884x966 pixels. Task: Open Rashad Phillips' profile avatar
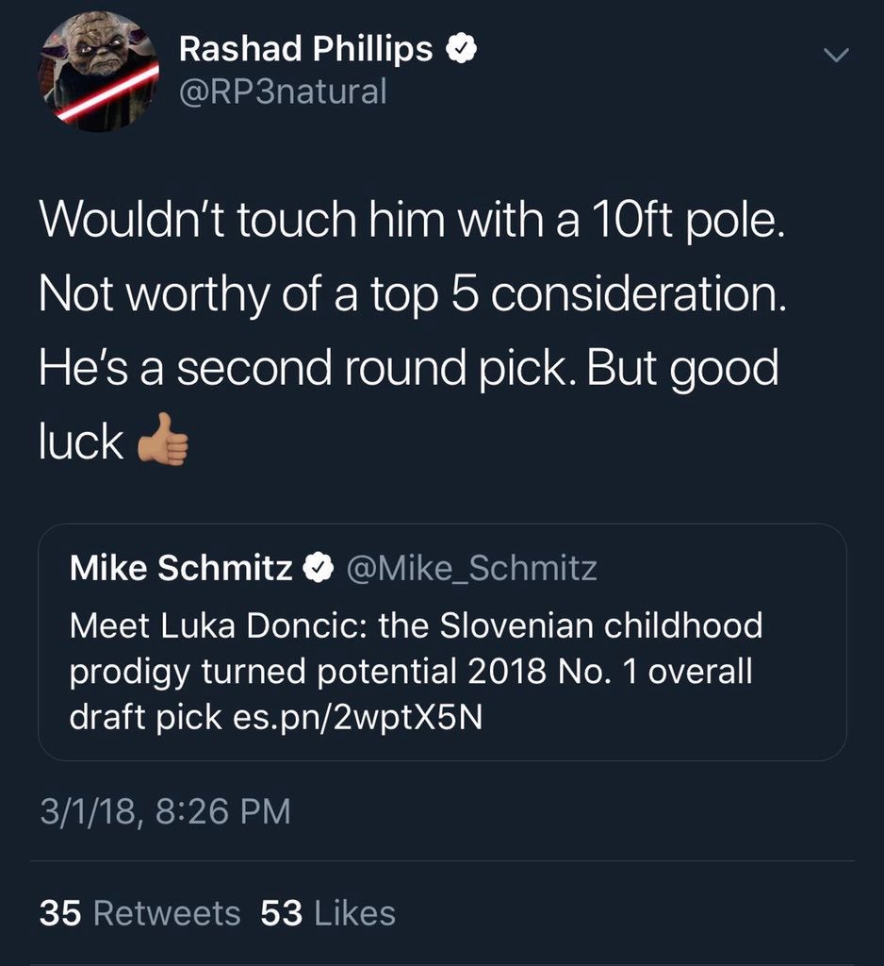coord(99,72)
